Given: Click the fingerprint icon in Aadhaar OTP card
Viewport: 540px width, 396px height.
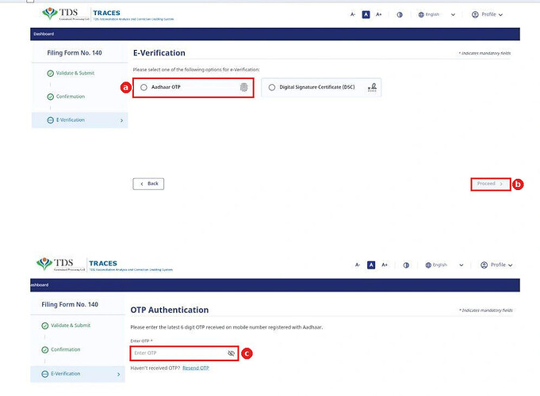Looking at the screenshot, I should click(243, 87).
